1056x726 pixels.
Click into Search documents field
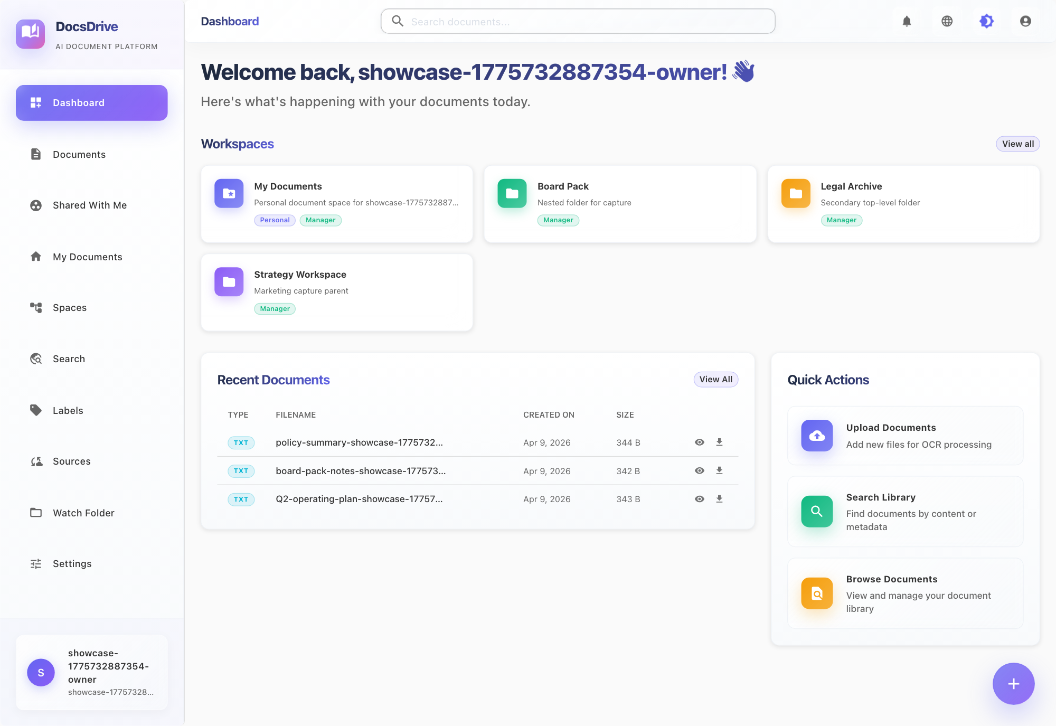coord(578,22)
